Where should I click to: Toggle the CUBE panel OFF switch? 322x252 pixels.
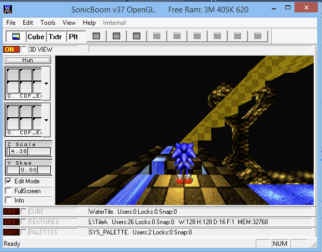pos(11,211)
